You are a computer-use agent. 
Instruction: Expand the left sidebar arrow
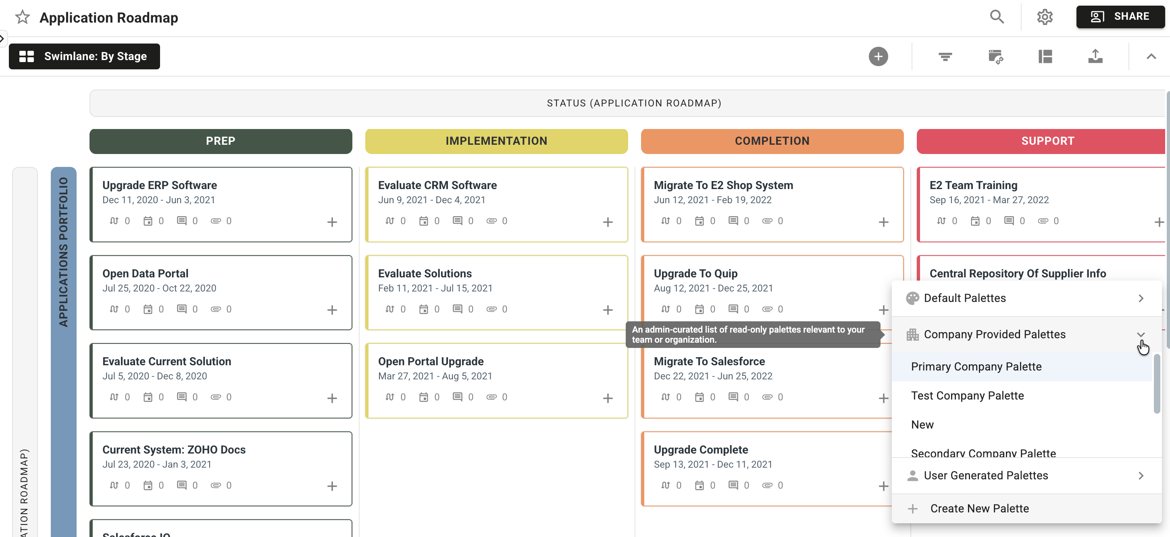2,39
